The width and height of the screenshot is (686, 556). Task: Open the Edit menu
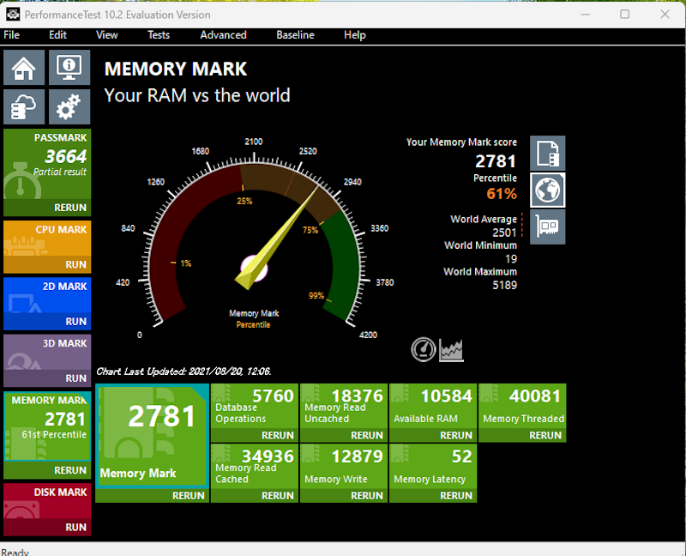tap(57, 35)
